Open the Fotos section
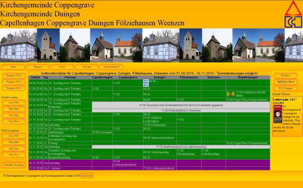This screenshot has height=188, width=303. click(62, 67)
